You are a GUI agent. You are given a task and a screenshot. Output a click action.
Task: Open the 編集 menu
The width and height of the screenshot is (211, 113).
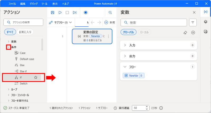tap(23, 4)
